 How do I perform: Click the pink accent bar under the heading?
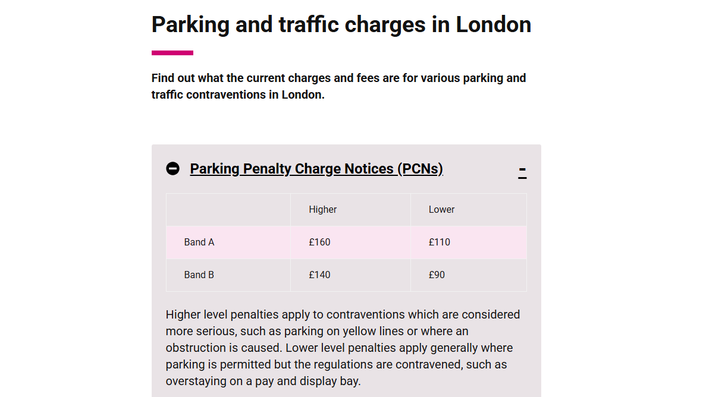pyautogui.click(x=172, y=53)
